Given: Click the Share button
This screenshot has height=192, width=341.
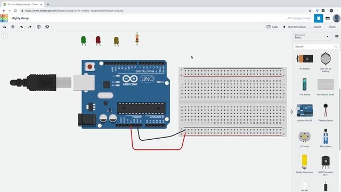Looking at the screenshot, I should click(332, 27).
